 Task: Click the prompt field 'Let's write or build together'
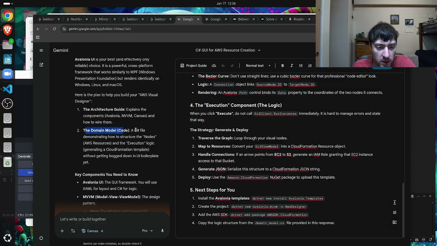pyautogui.click(x=113, y=219)
